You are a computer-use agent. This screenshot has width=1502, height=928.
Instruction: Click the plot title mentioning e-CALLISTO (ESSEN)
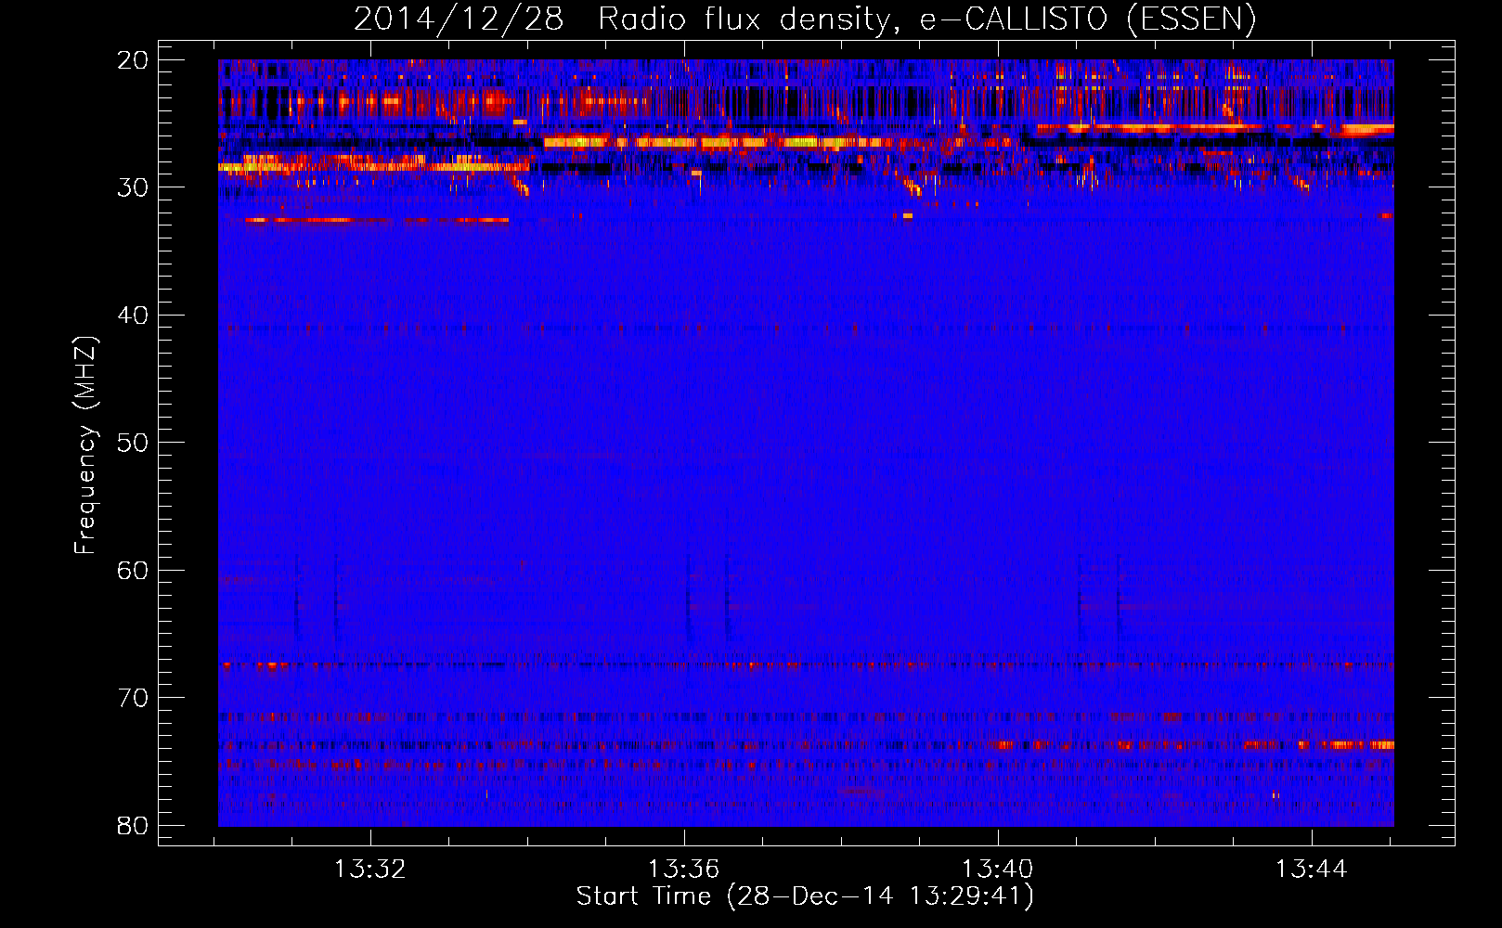tap(805, 19)
